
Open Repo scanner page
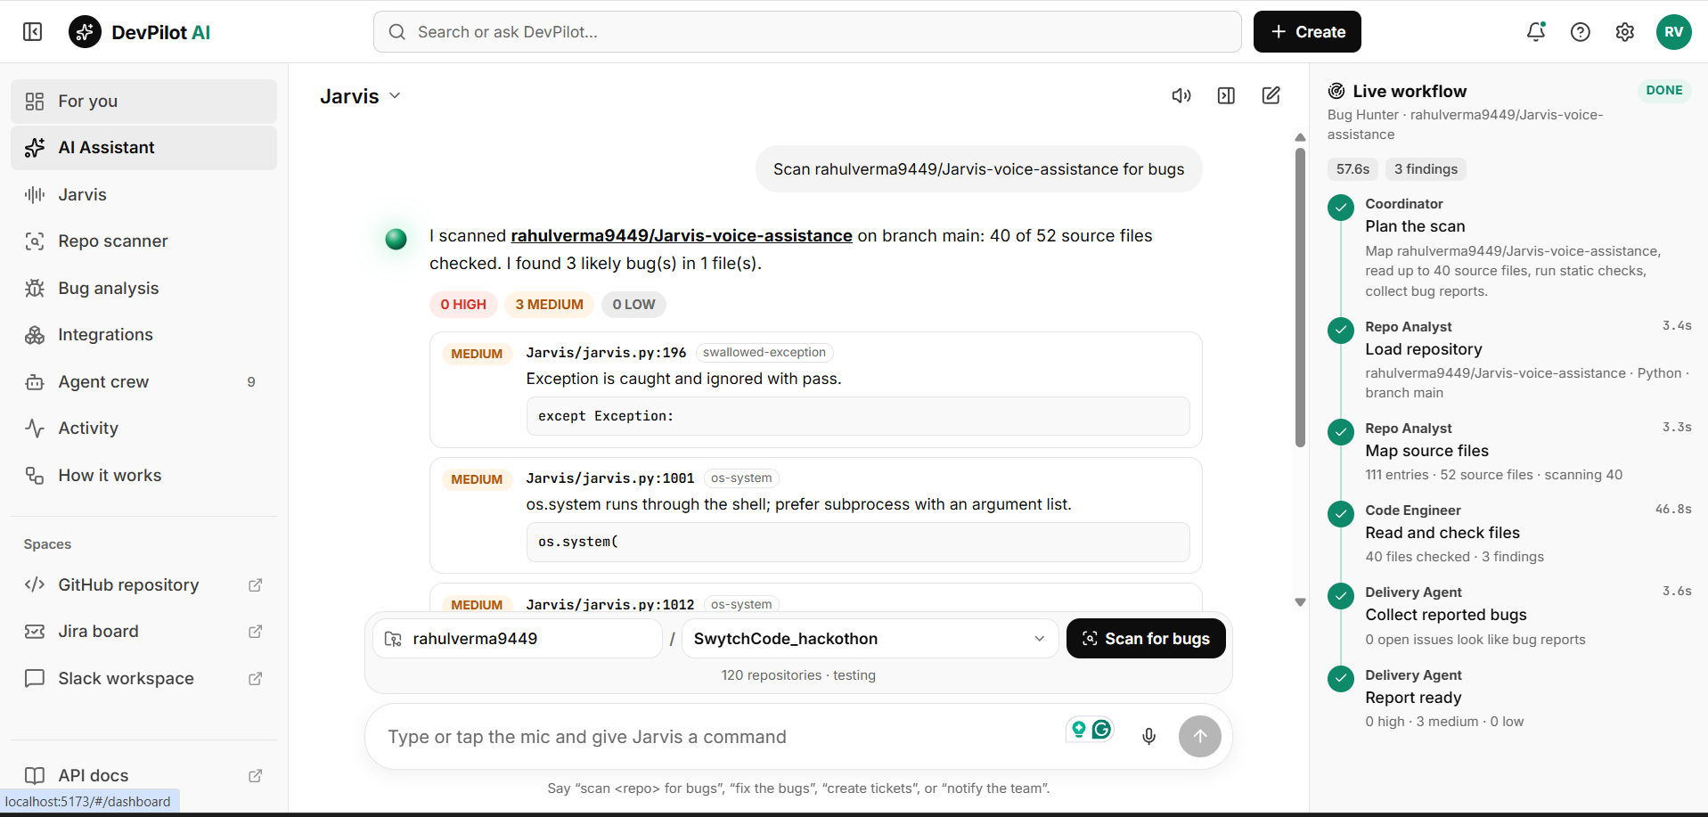coord(143,241)
